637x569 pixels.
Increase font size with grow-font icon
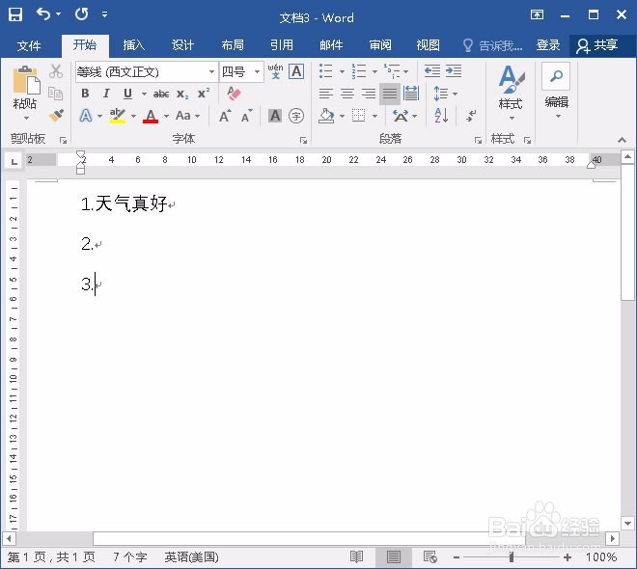225,116
